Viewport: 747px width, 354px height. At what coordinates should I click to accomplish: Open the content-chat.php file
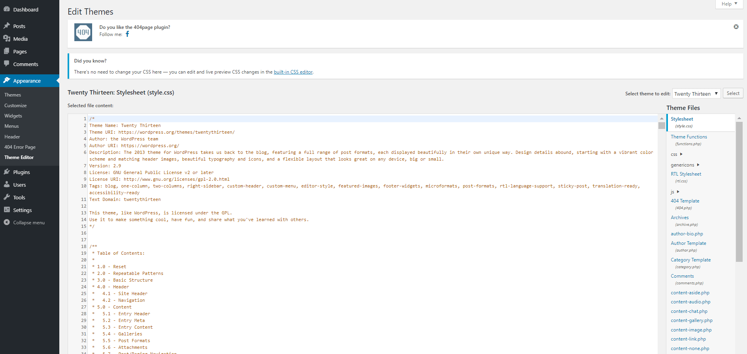tap(689, 311)
